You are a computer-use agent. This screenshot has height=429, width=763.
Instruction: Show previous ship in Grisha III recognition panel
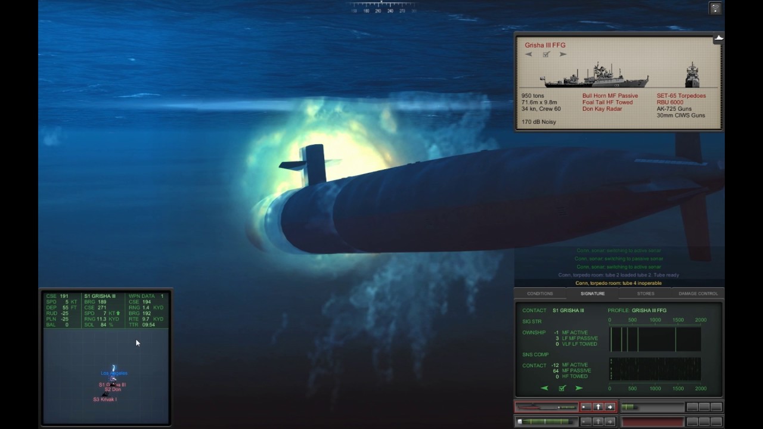click(x=529, y=54)
